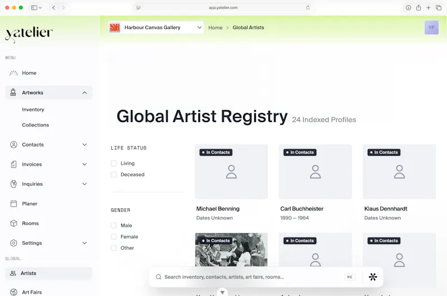Click the Rooms cube icon
This screenshot has width=447, height=296.
coord(13,223)
